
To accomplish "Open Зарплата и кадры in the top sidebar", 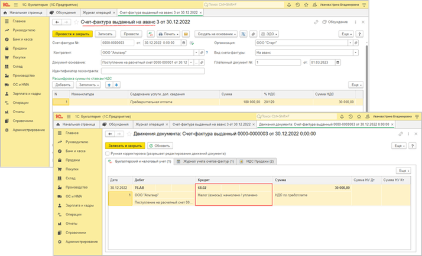I will (26, 93).
